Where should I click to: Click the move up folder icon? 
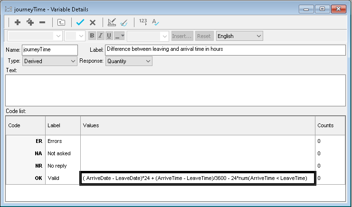pyautogui.click(x=61, y=22)
